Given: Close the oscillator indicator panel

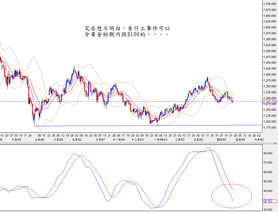Looking at the screenshot, I should pyautogui.click(x=275, y=143).
